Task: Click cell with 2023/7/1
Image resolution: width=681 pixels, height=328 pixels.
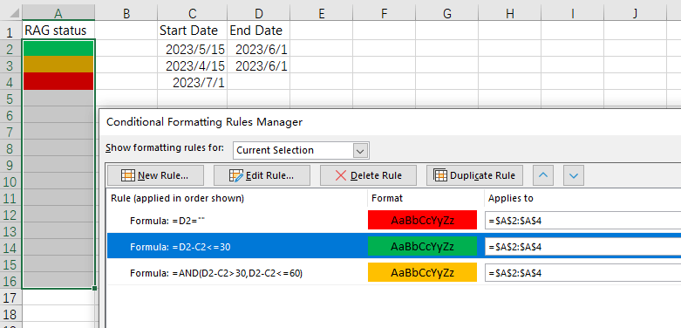Action: tap(193, 82)
